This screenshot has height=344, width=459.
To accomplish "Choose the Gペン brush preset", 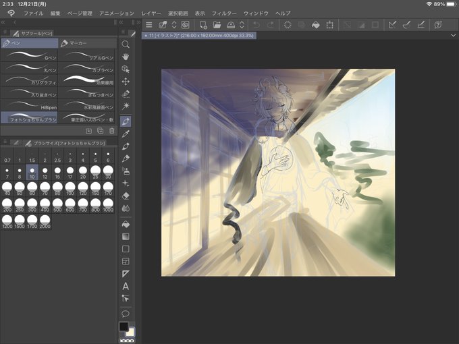I will (29, 55).
